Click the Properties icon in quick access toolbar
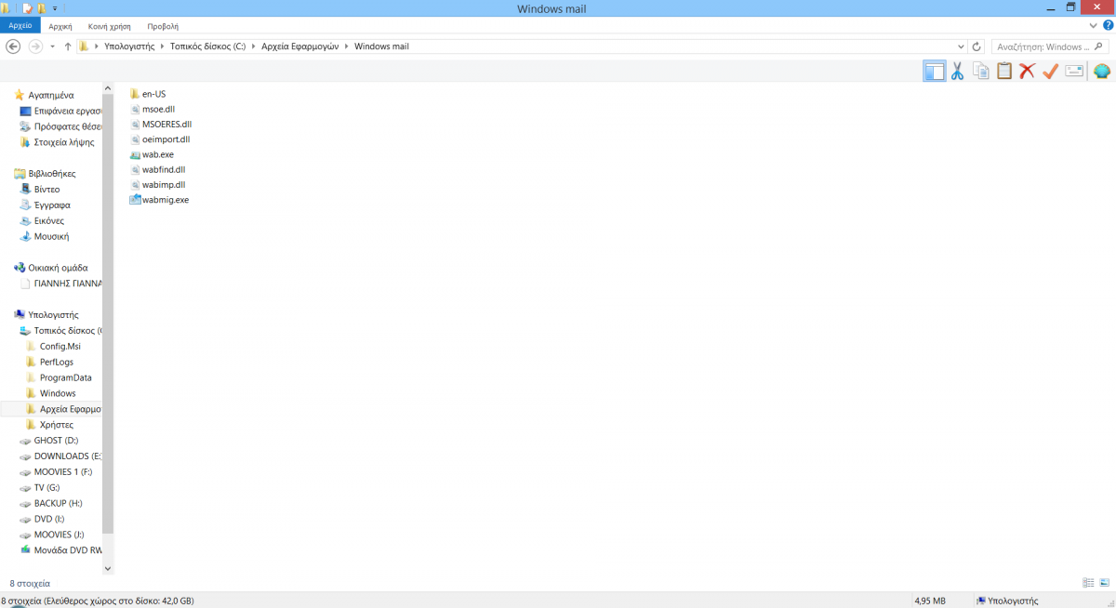Screen dimensions: 1116x608 (x=27, y=7)
